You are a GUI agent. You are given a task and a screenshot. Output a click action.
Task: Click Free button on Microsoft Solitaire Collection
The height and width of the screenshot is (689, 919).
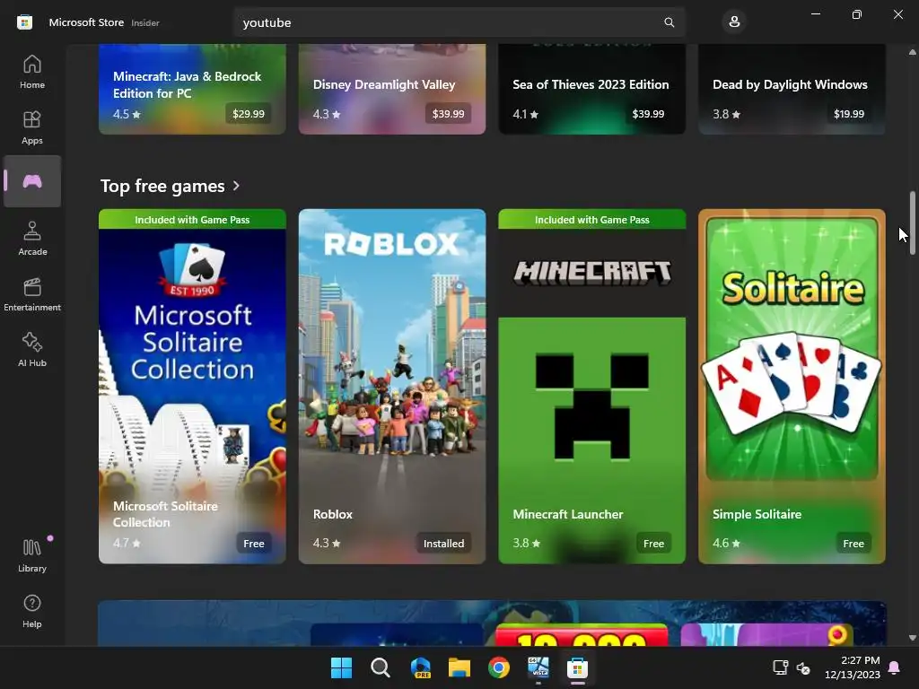pyautogui.click(x=254, y=544)
